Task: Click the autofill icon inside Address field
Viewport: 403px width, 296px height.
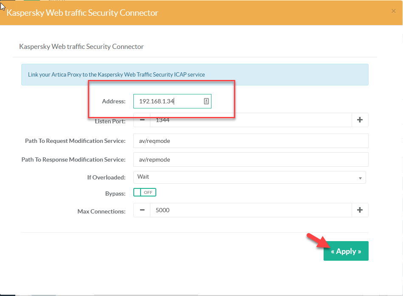Action: (x=206, y=101)
